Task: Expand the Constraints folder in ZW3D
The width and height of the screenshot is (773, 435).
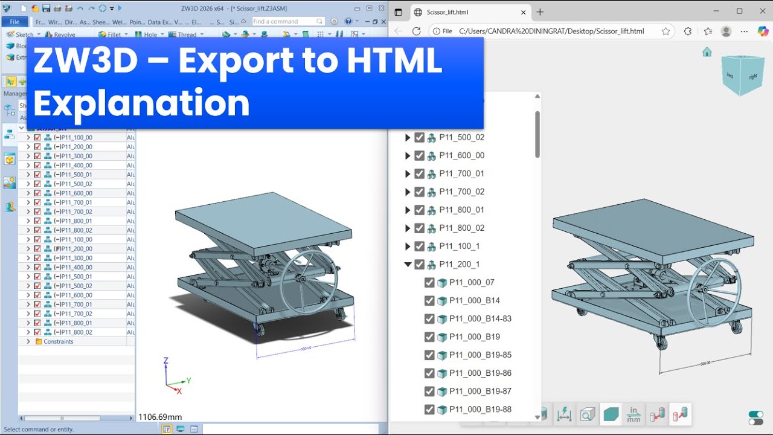Action: 28,341
